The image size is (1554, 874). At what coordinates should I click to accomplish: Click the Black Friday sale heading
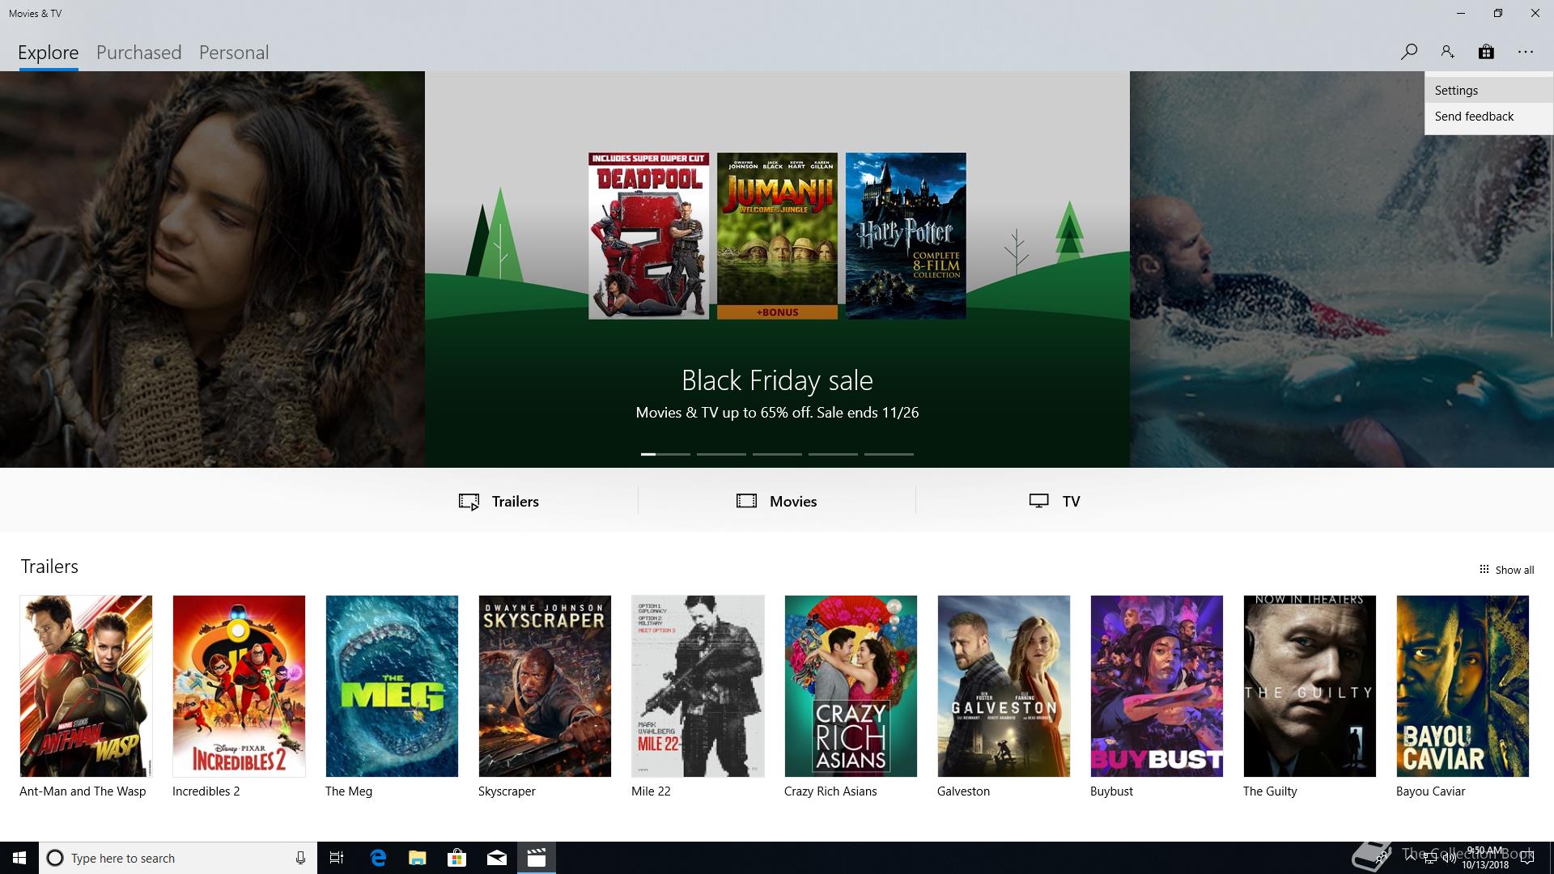click(777, 380)
